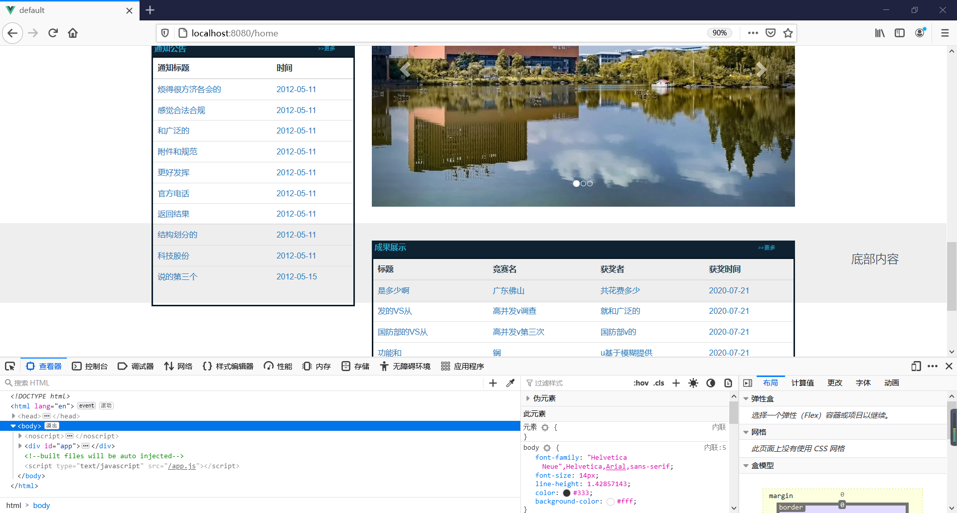Show previous carousel slide arrow
The width and height of the screenshot is (957, 513).
[x=405, y=70]
